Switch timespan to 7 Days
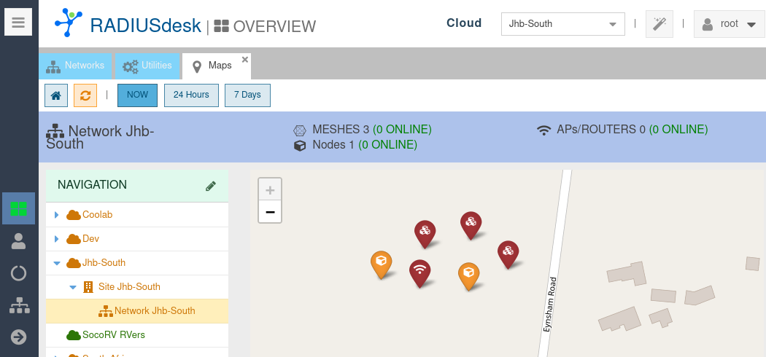 (247, 95)
